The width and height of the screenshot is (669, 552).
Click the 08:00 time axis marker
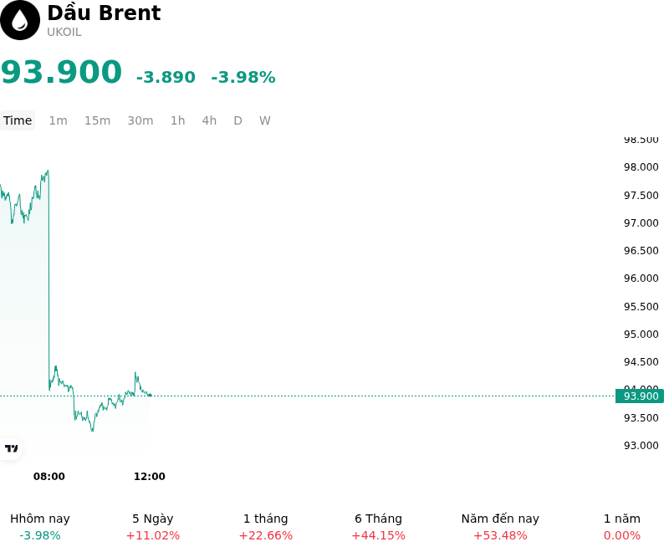tap(49, 476)
